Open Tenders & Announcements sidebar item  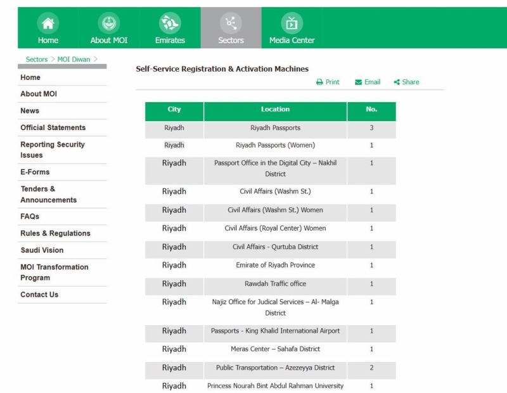point(48,194)
